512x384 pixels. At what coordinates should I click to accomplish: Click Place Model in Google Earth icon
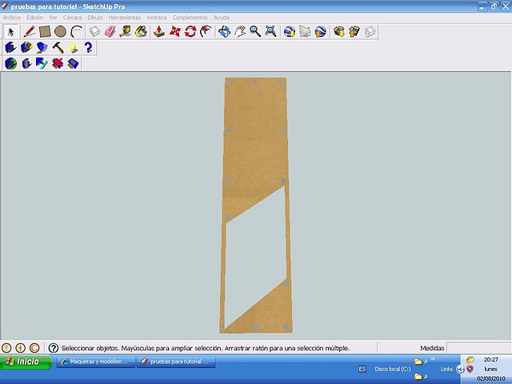321,32
